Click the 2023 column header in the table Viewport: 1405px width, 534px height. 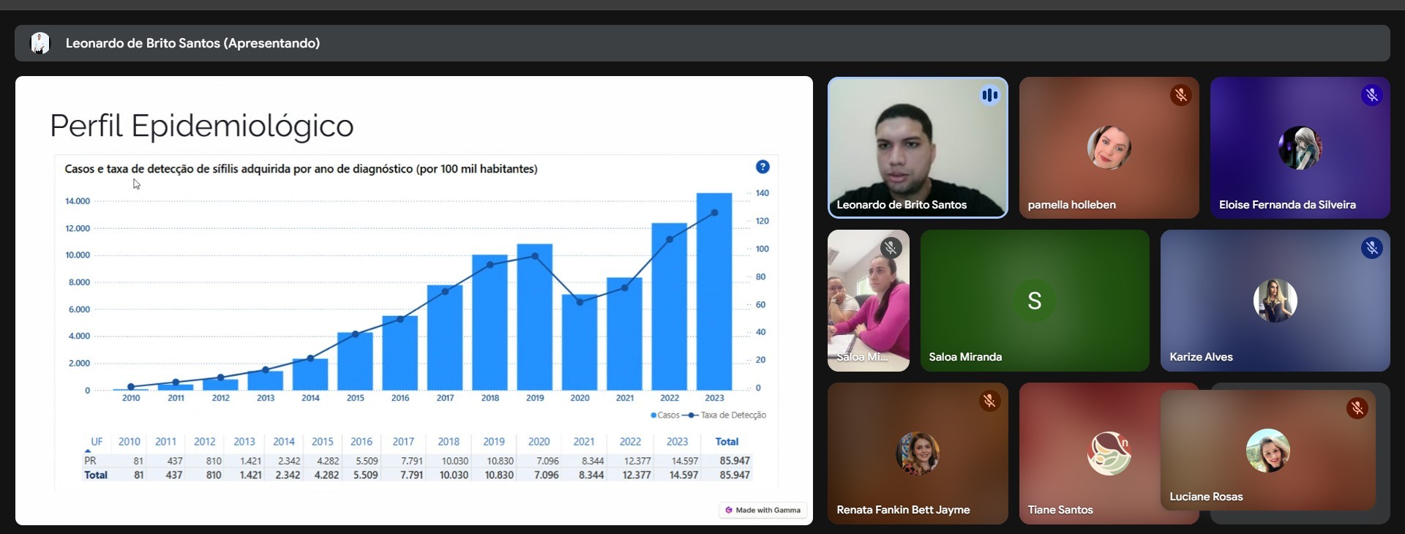coord(677,442)
